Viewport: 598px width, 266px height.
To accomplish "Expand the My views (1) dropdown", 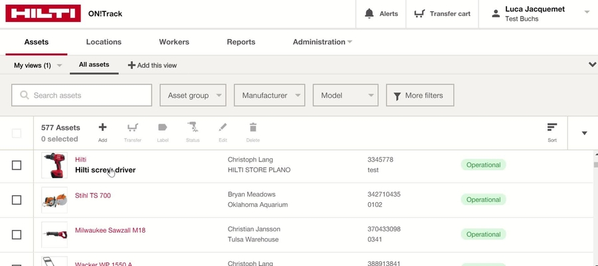I will coord(38,65).
